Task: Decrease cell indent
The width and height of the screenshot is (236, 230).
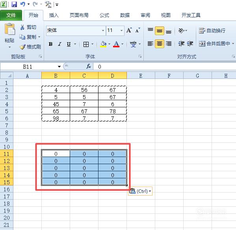Action: pos(181,44)
